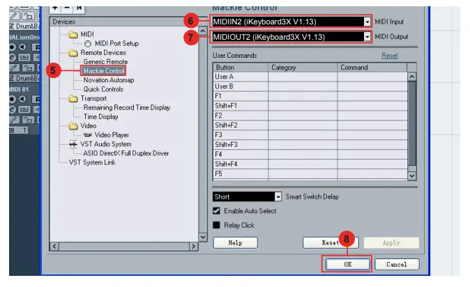Viewport: 470px width, 287px height.
Task: Open edit channel settings 'e' for HALionOne
Action: [12, 57]
